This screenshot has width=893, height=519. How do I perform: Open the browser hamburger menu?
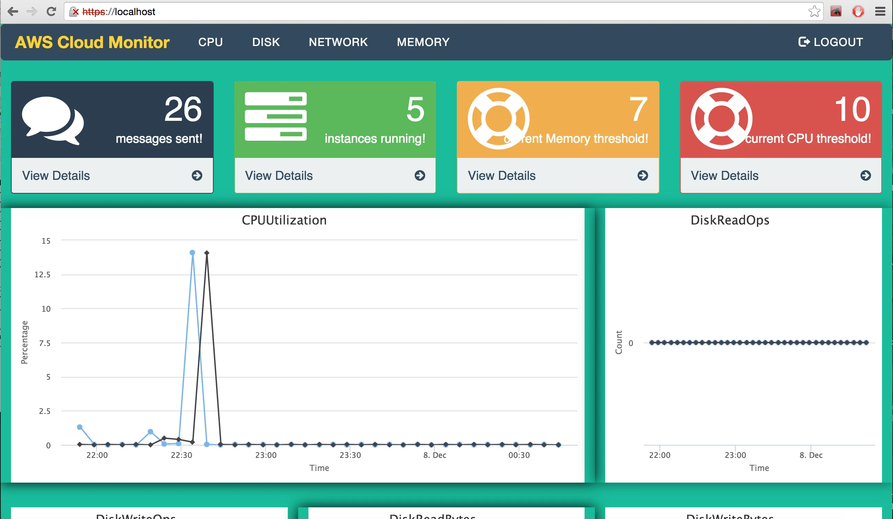880,11
